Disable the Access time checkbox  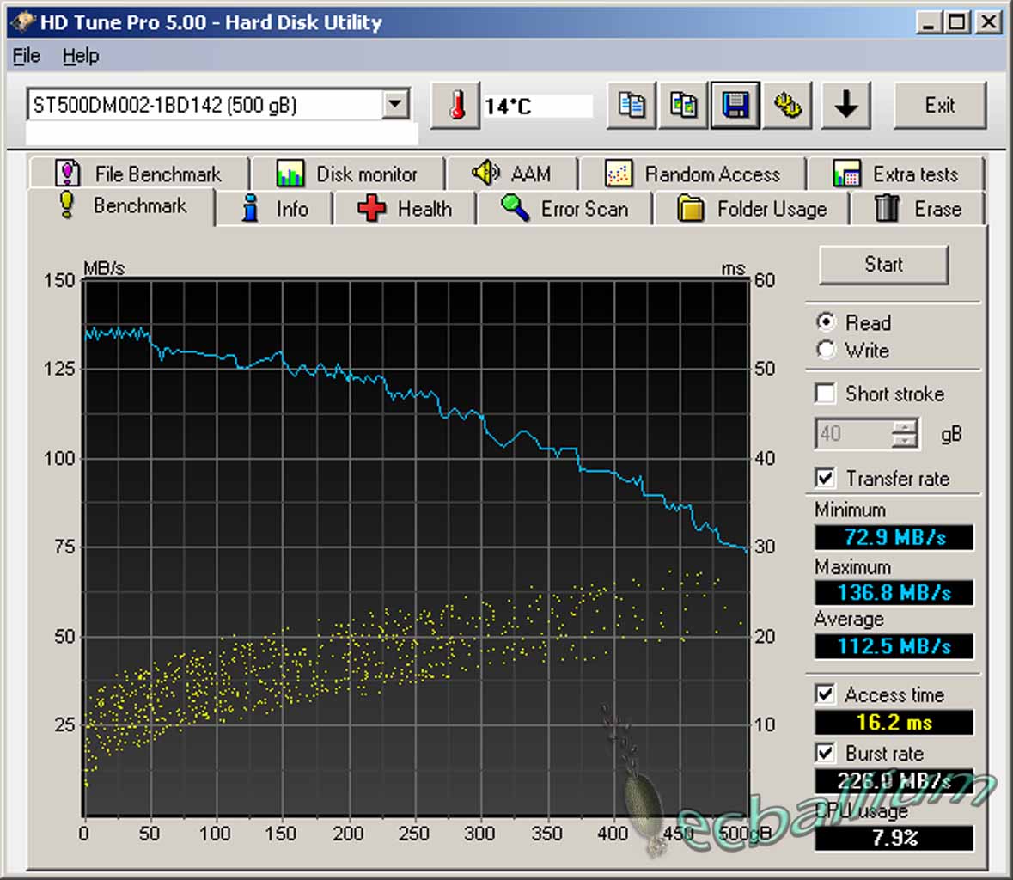pos(826,694)
